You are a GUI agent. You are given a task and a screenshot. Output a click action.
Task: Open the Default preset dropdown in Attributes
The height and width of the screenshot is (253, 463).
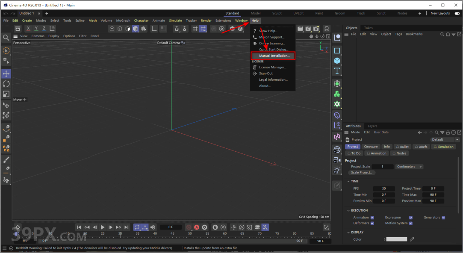point(445,140)
